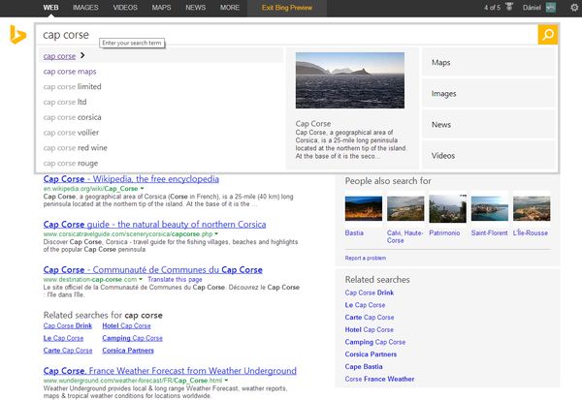The height and width of the screenshot is (400, 582).
Task: Open the Maps tile in suggestion panel
Action: pyautogui.click(x=489, y=62)
